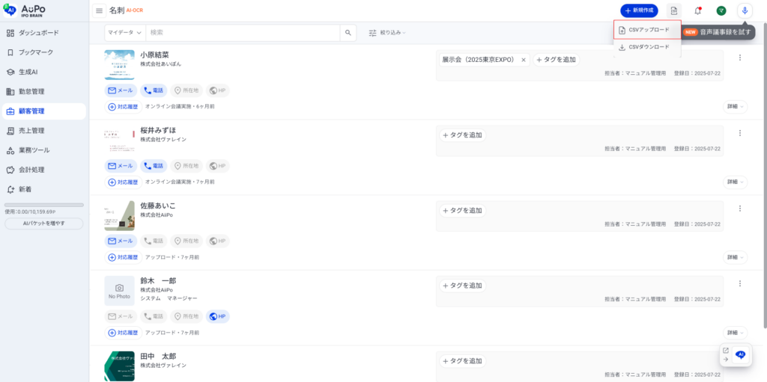Select CSVアップロード from the menu
Image resolution: width=767 pixels, height=382 pixels.
tap(647, 30)
